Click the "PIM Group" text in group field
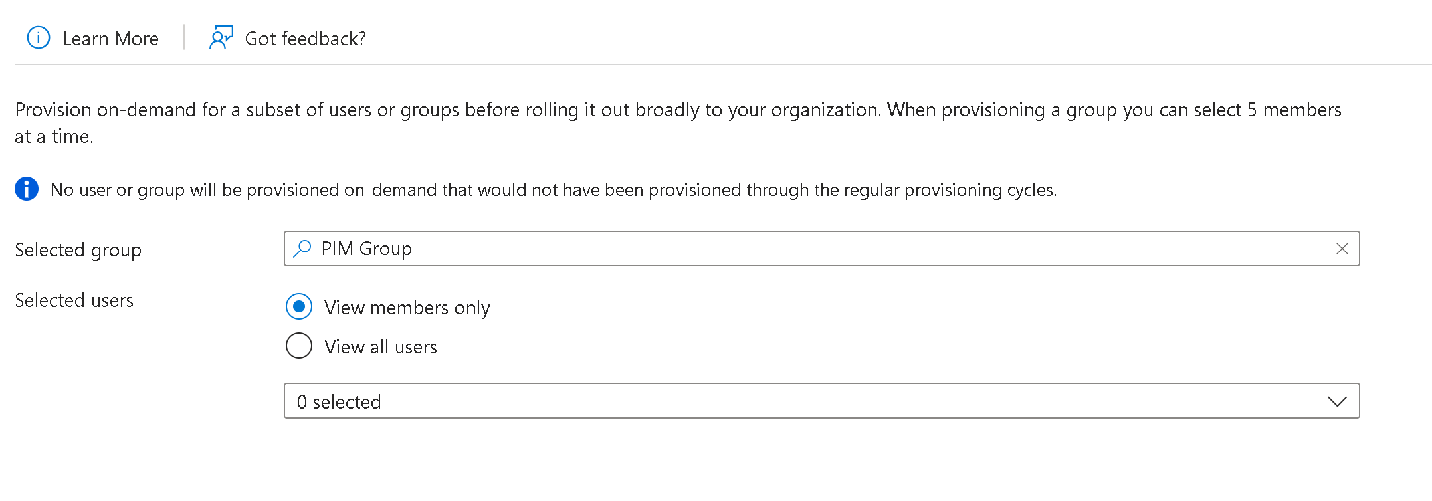 pyautogui.click(x=366, y=249)
